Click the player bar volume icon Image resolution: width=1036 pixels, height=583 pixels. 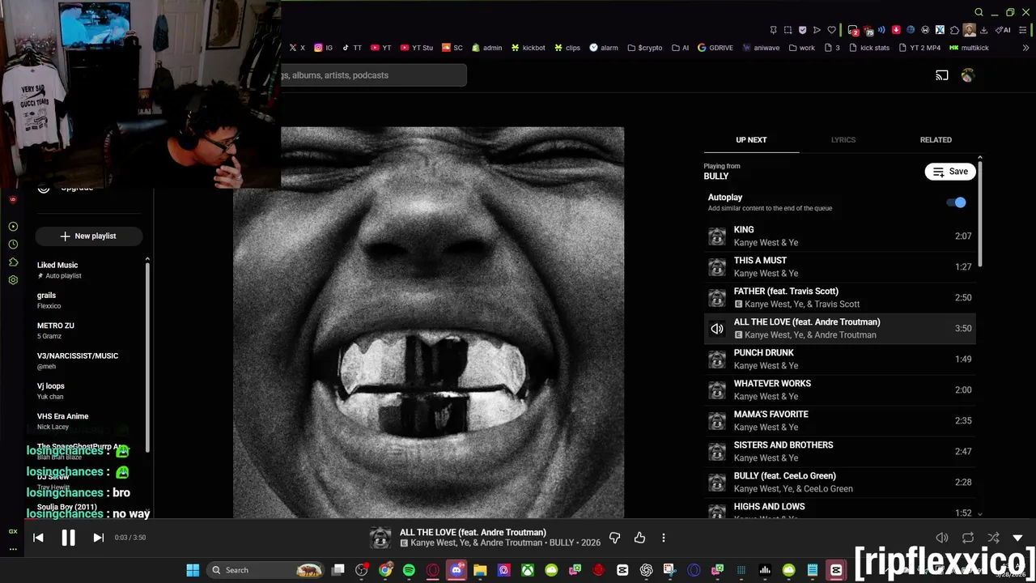coord(942,538)
